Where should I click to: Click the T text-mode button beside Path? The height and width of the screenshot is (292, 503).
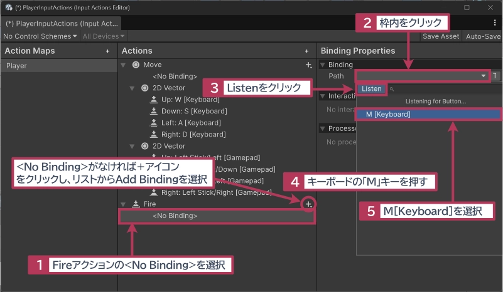click(x=495, y=76)
